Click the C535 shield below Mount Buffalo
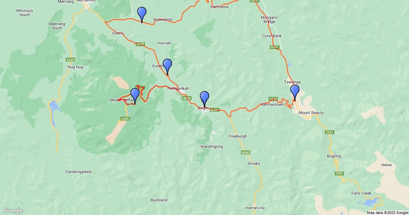The image size is (409, 215). point(125,118)
